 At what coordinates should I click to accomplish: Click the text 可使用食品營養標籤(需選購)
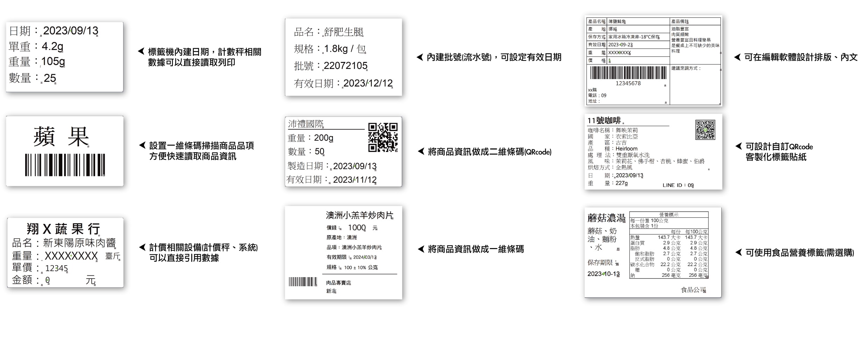pyautogui.click(x=800, y=253)
